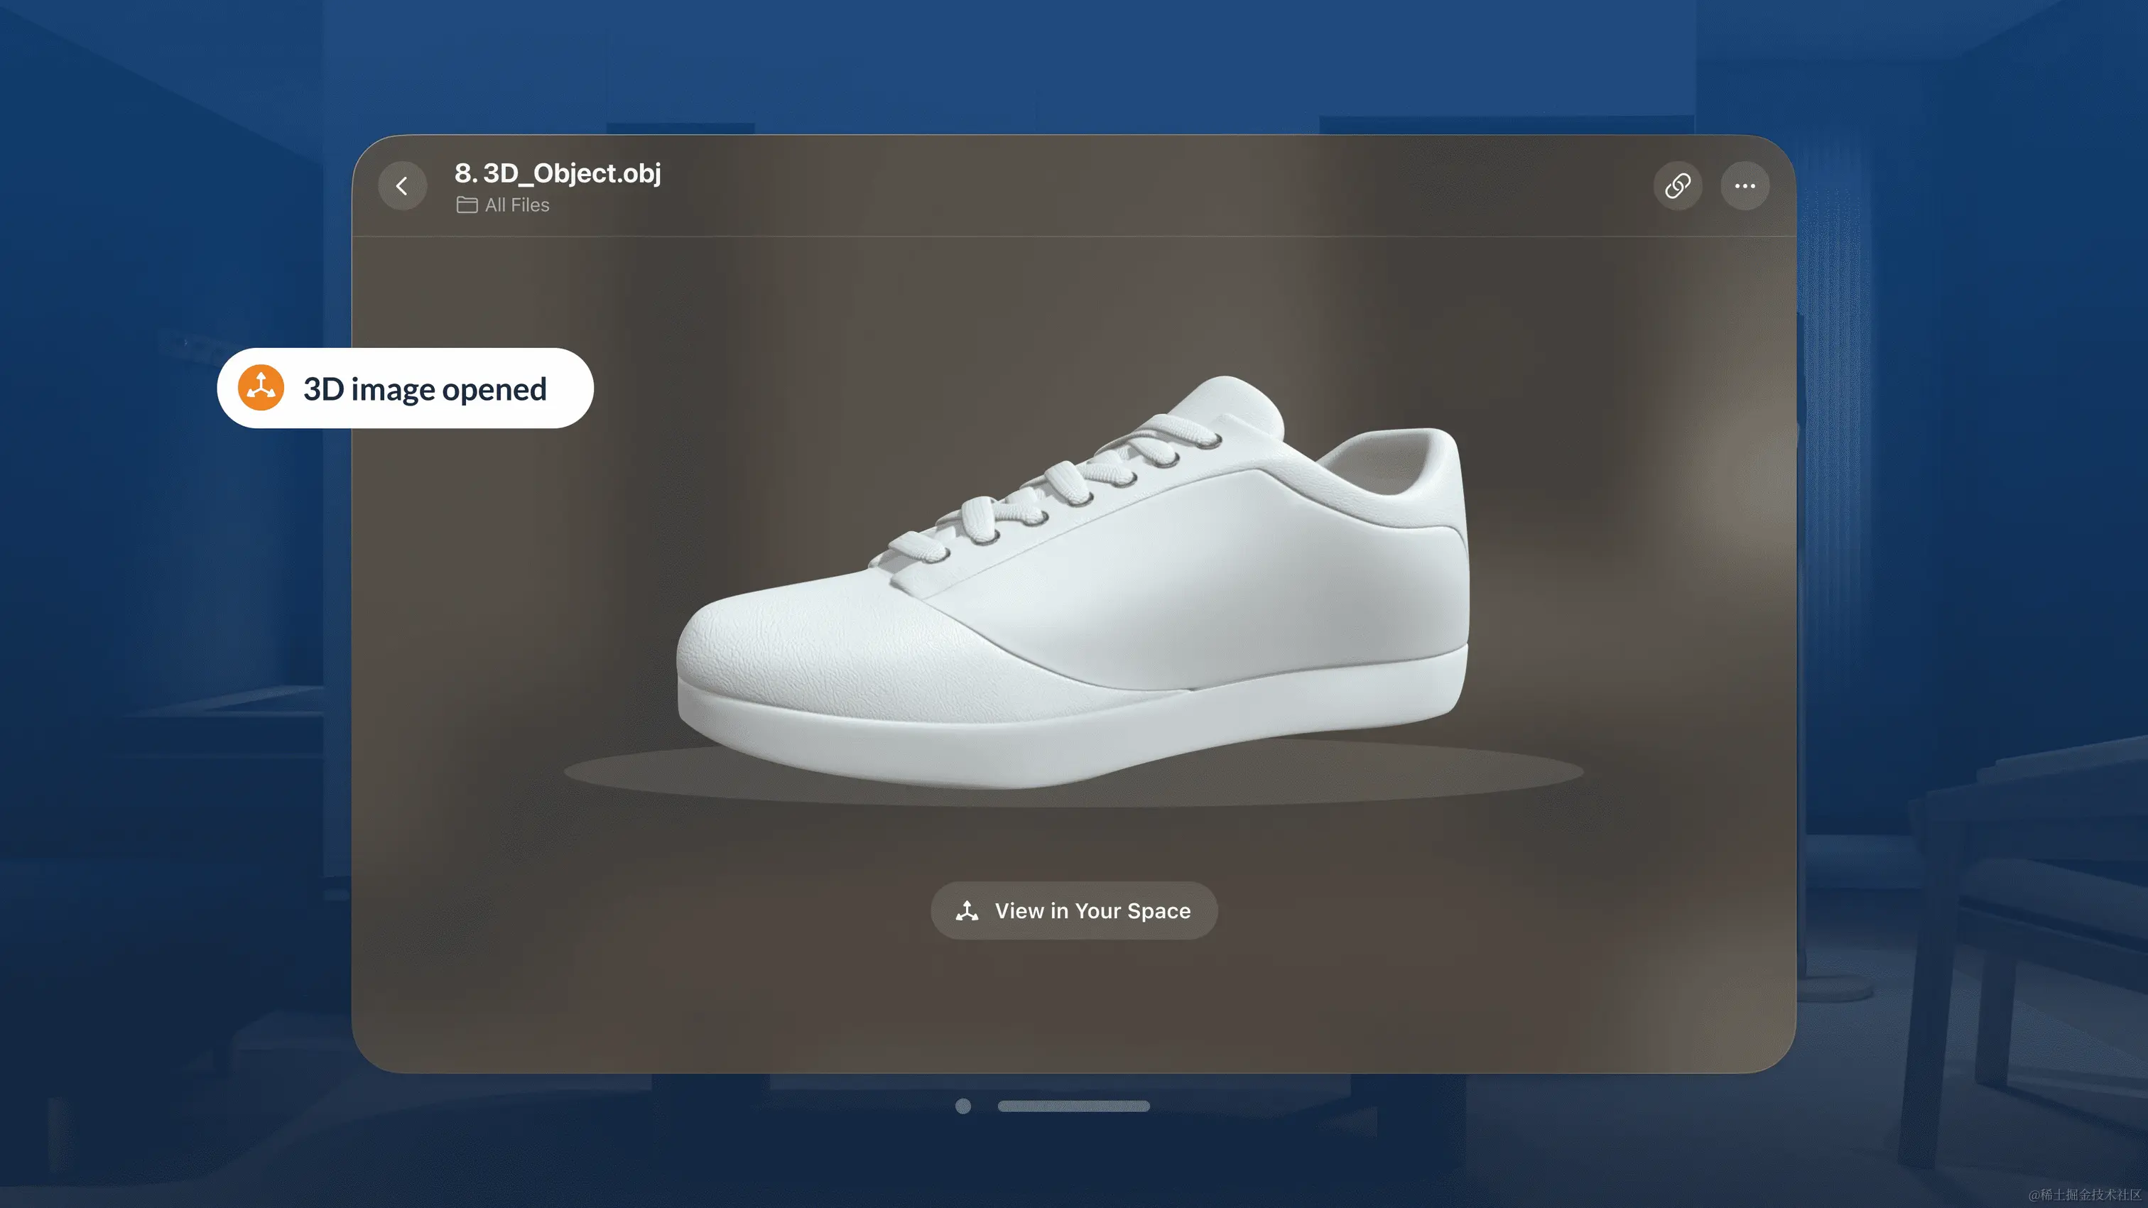
Task: Close the window using bottom circle dot
Action: pos(963,1106)
